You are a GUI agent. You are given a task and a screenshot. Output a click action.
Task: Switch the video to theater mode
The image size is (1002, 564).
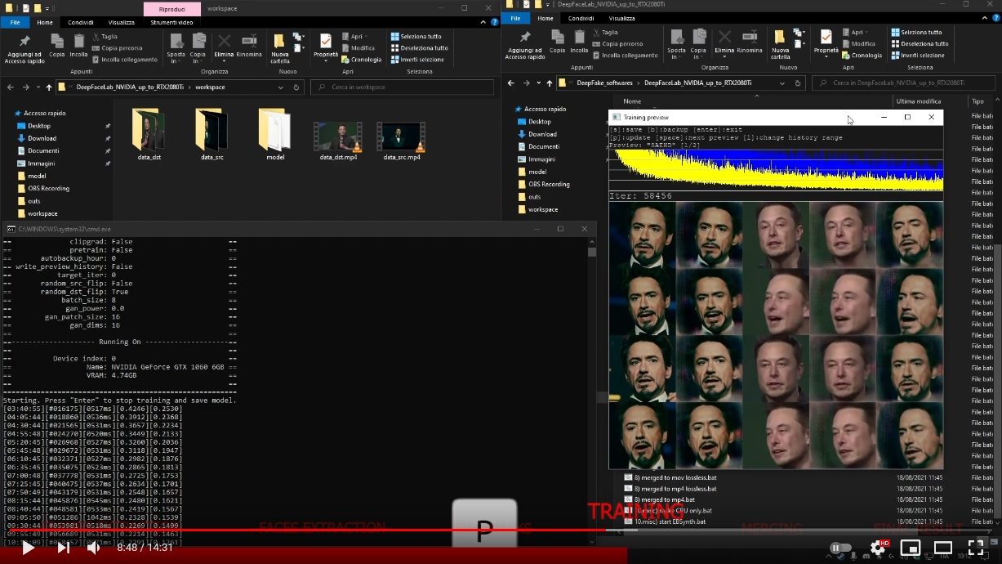[x=943, y=548]
